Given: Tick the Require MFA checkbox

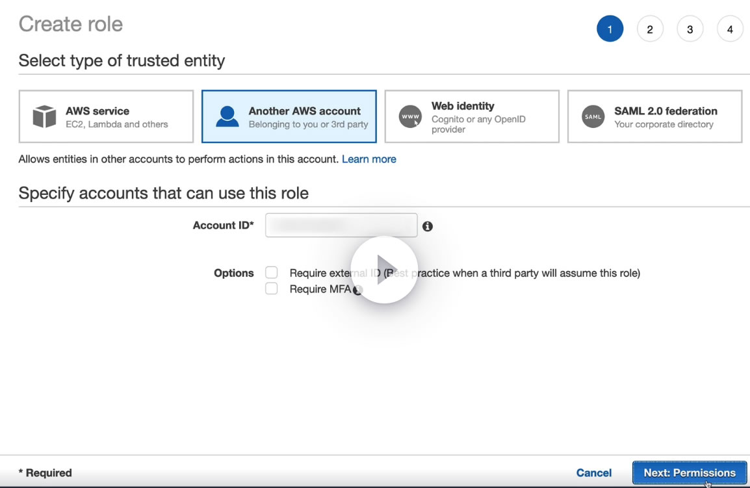Looking at the screenshot, I should (x=272, y=289).
